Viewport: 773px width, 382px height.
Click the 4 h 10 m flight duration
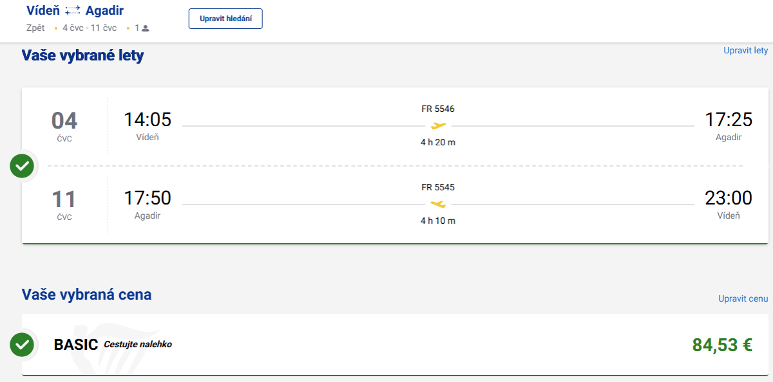click(438, 221)
